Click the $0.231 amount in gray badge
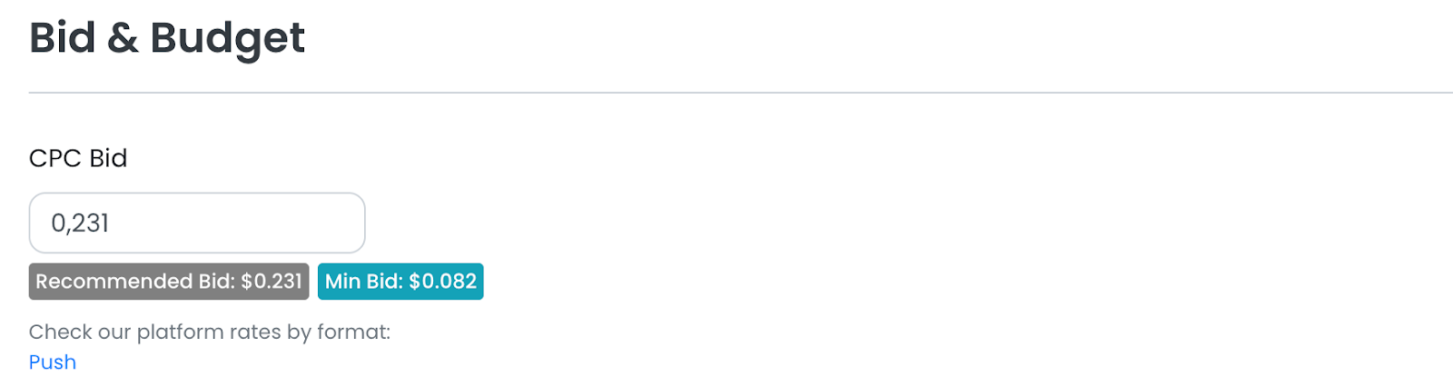 point(271,282)
